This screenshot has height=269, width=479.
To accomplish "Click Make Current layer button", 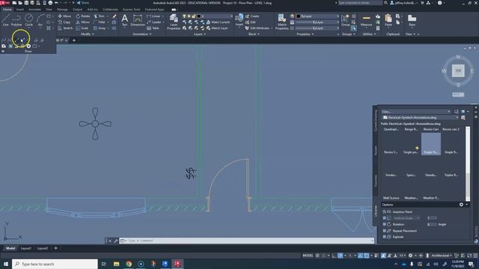I will click(x=218, y=22).
